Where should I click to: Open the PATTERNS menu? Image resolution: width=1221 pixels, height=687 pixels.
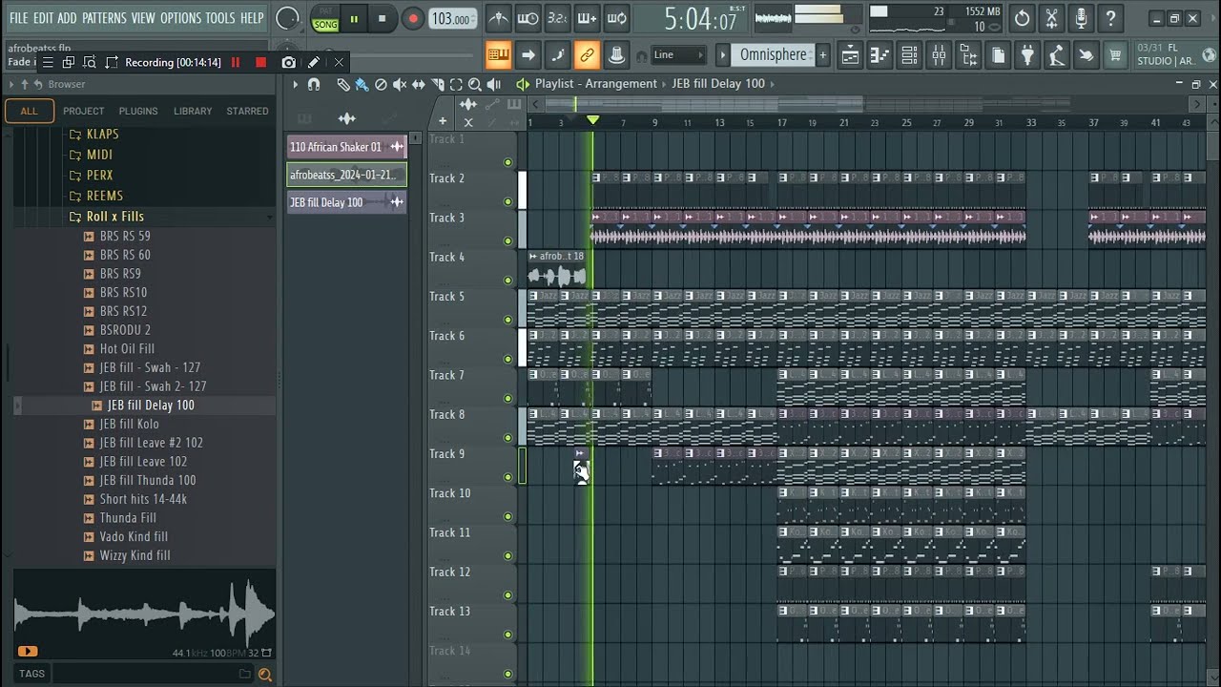point(104,18)
